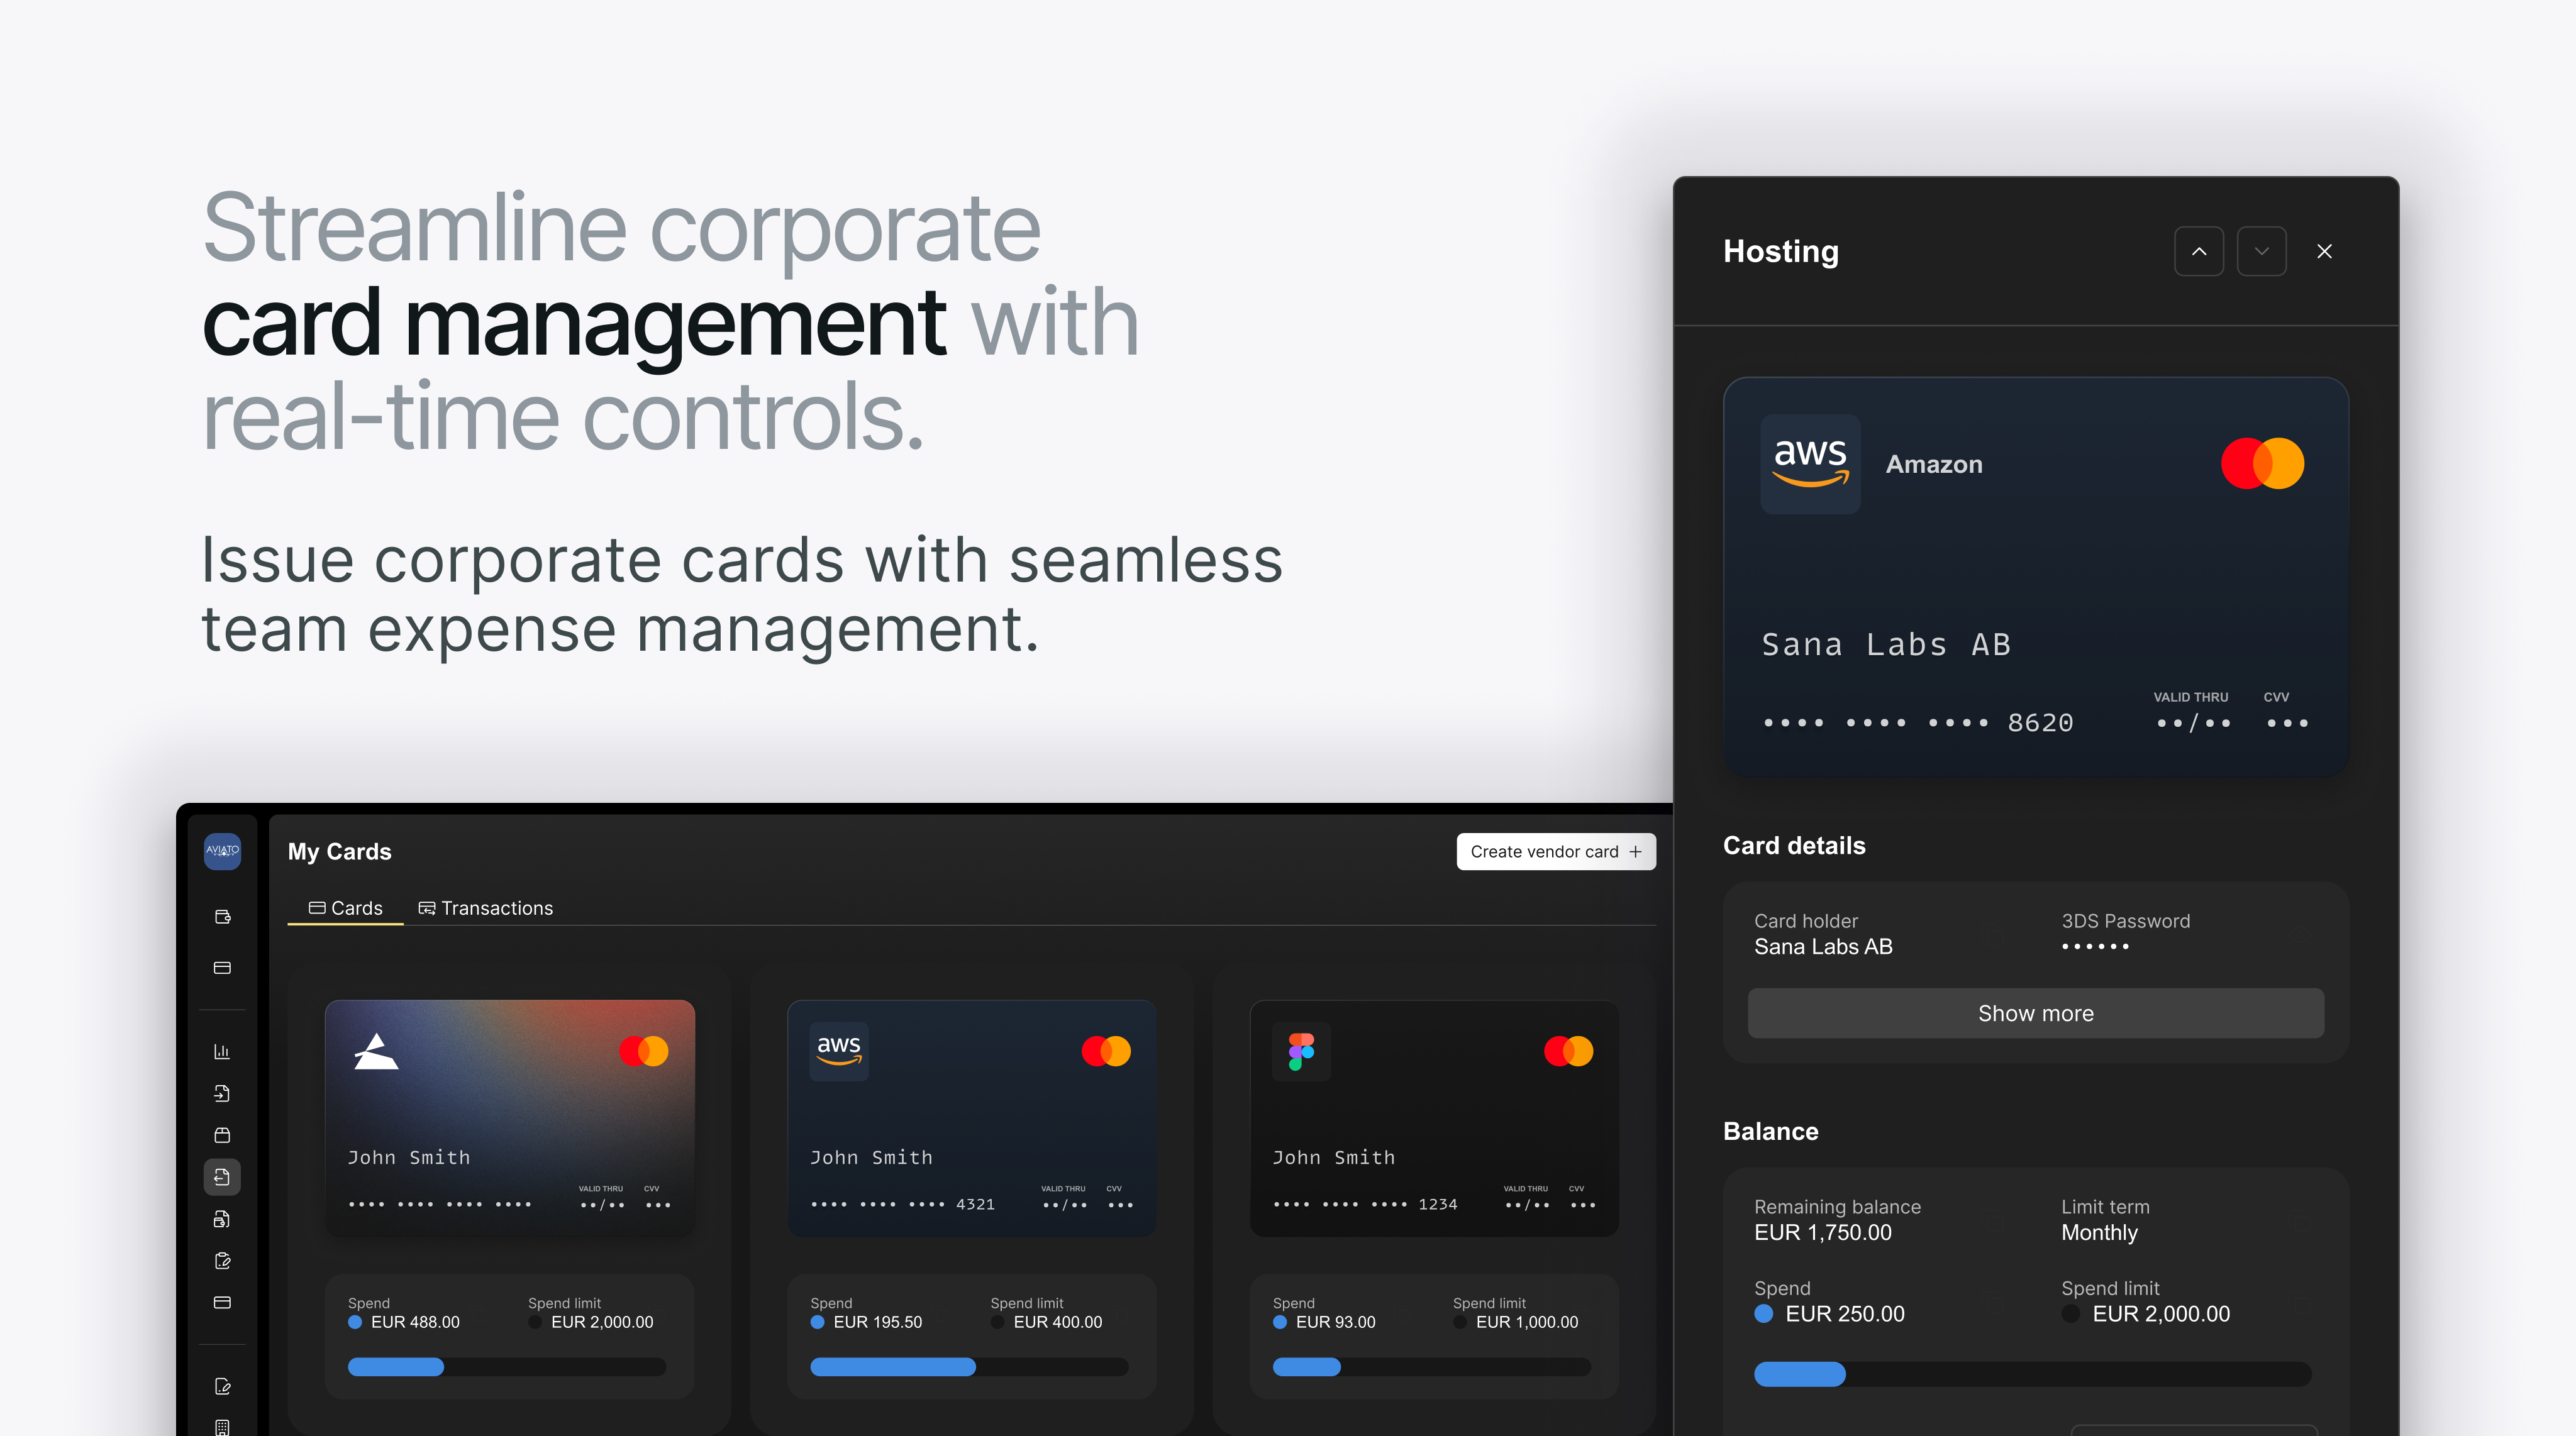2576x1436 pixels.
Task: Click the large Amazon card ending 8620
Action: pyautogui.click(x=2035, y=576)
